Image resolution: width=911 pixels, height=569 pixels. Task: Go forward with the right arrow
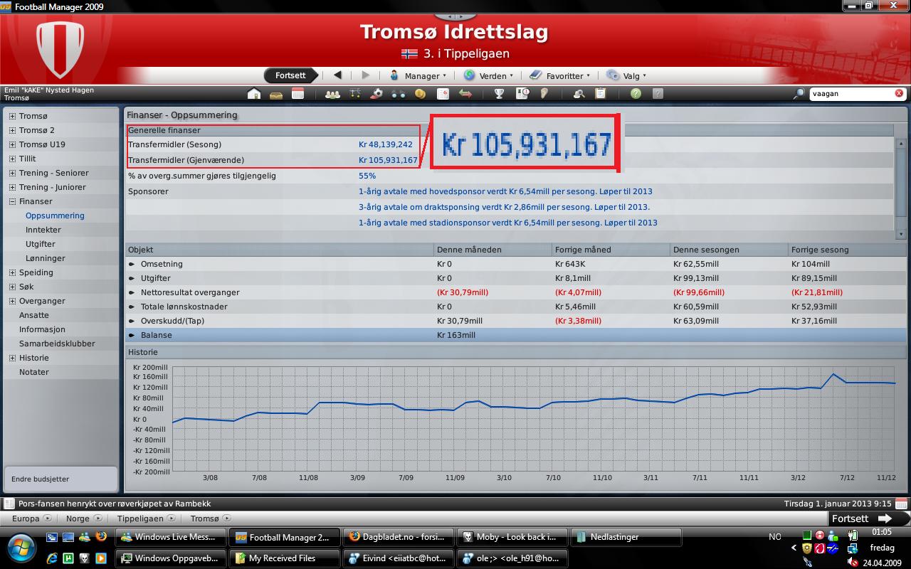click(365, 75)
